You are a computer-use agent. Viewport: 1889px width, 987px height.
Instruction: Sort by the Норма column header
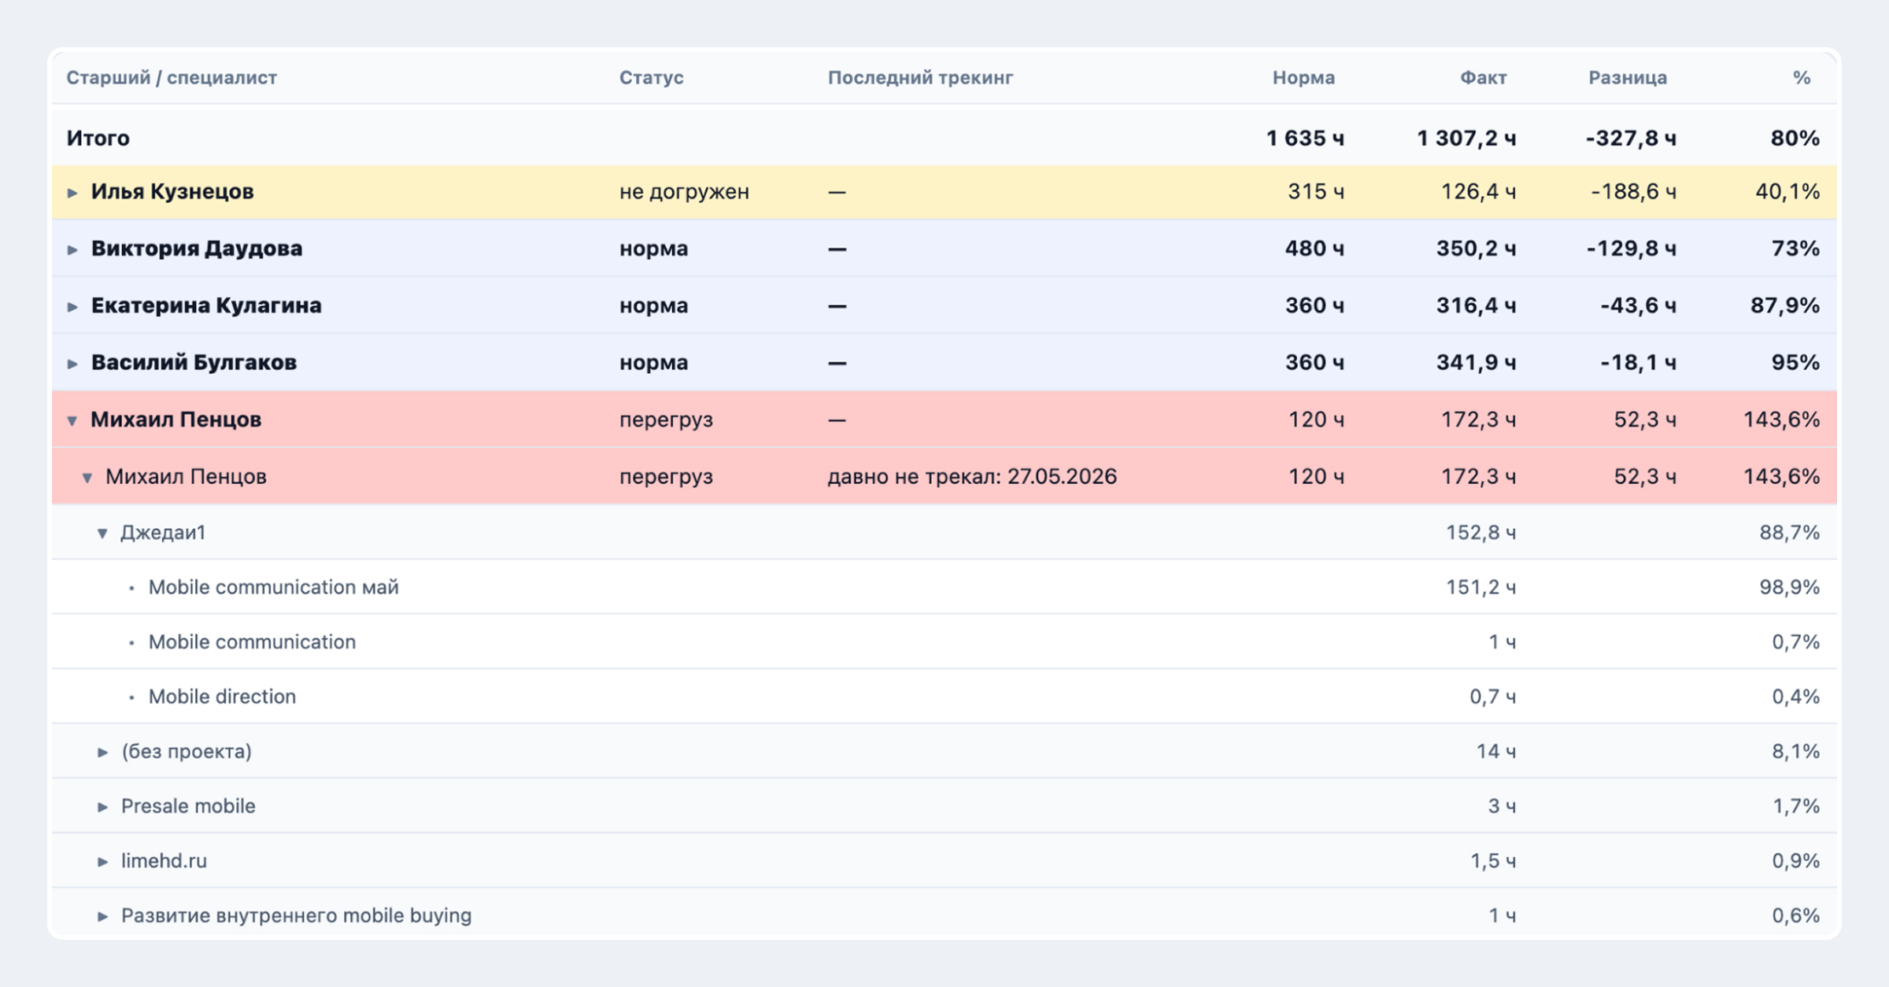click(x=1303, y=77)
